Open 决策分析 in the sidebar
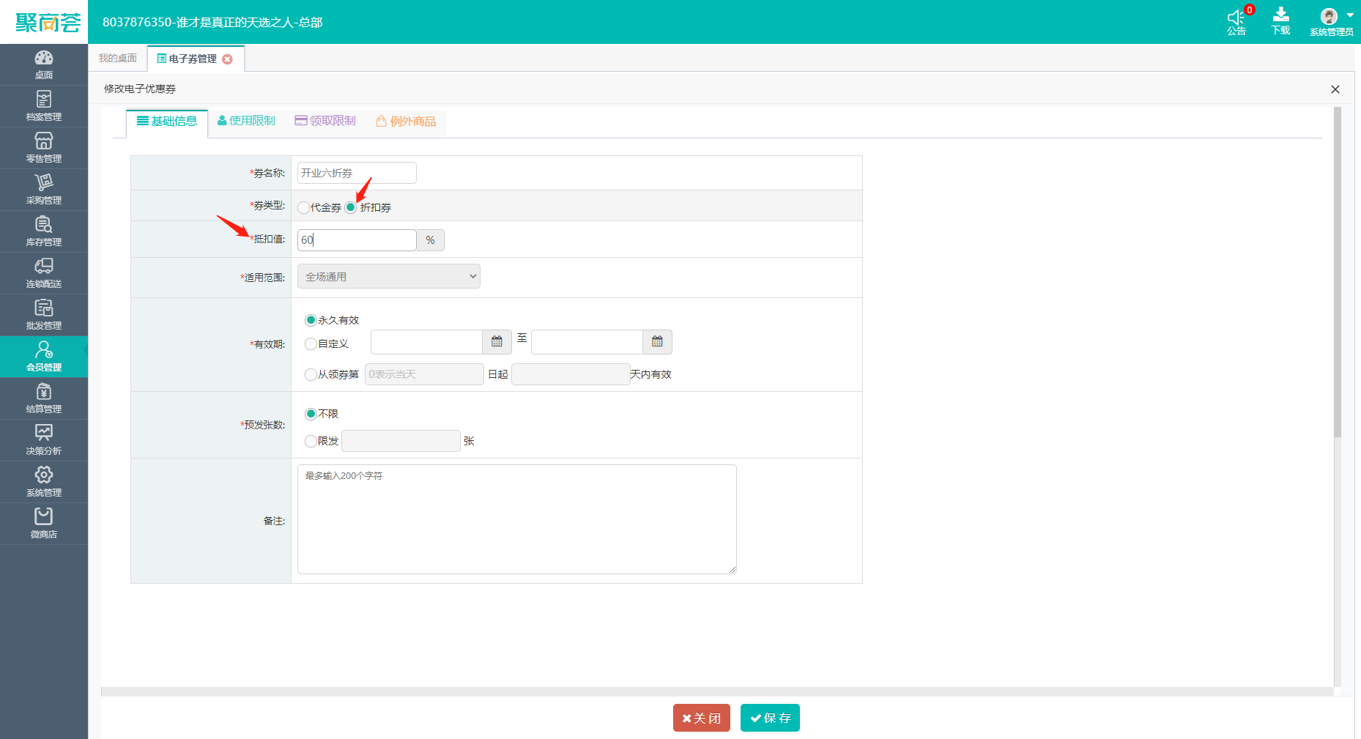The width and height of the screenshot is (1361, 739). pos(44,440)
